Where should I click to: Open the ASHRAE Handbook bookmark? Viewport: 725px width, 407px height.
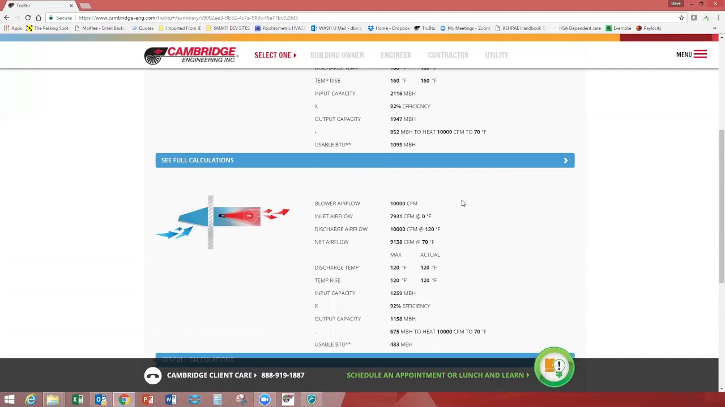click(x=521, y=28)
